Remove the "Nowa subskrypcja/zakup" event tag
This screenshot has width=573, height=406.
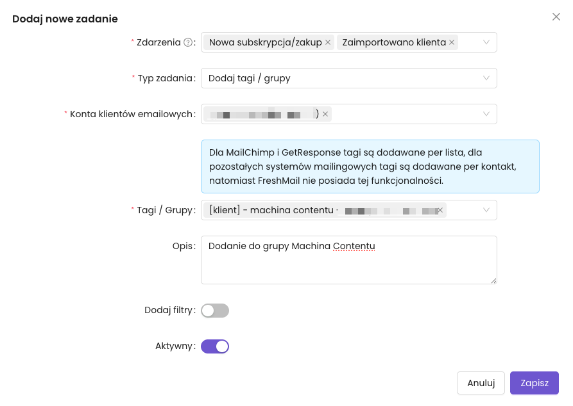pos(328,43)
